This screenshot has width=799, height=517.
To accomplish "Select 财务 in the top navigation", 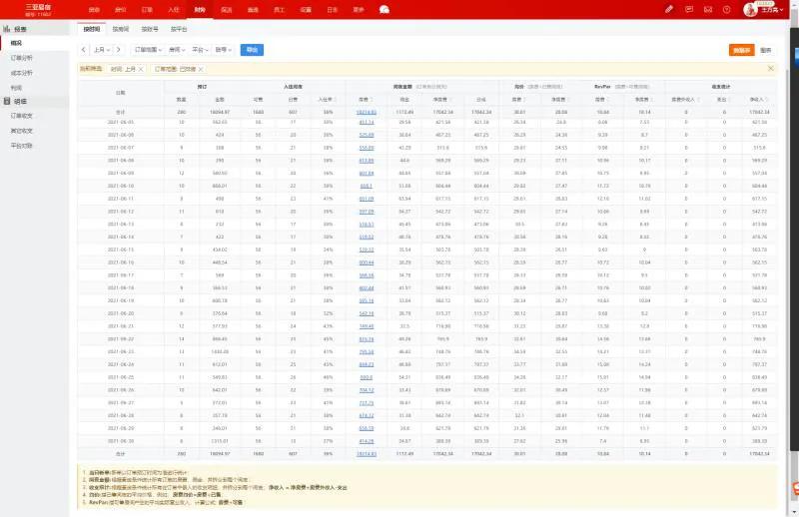I will point(200,10).
